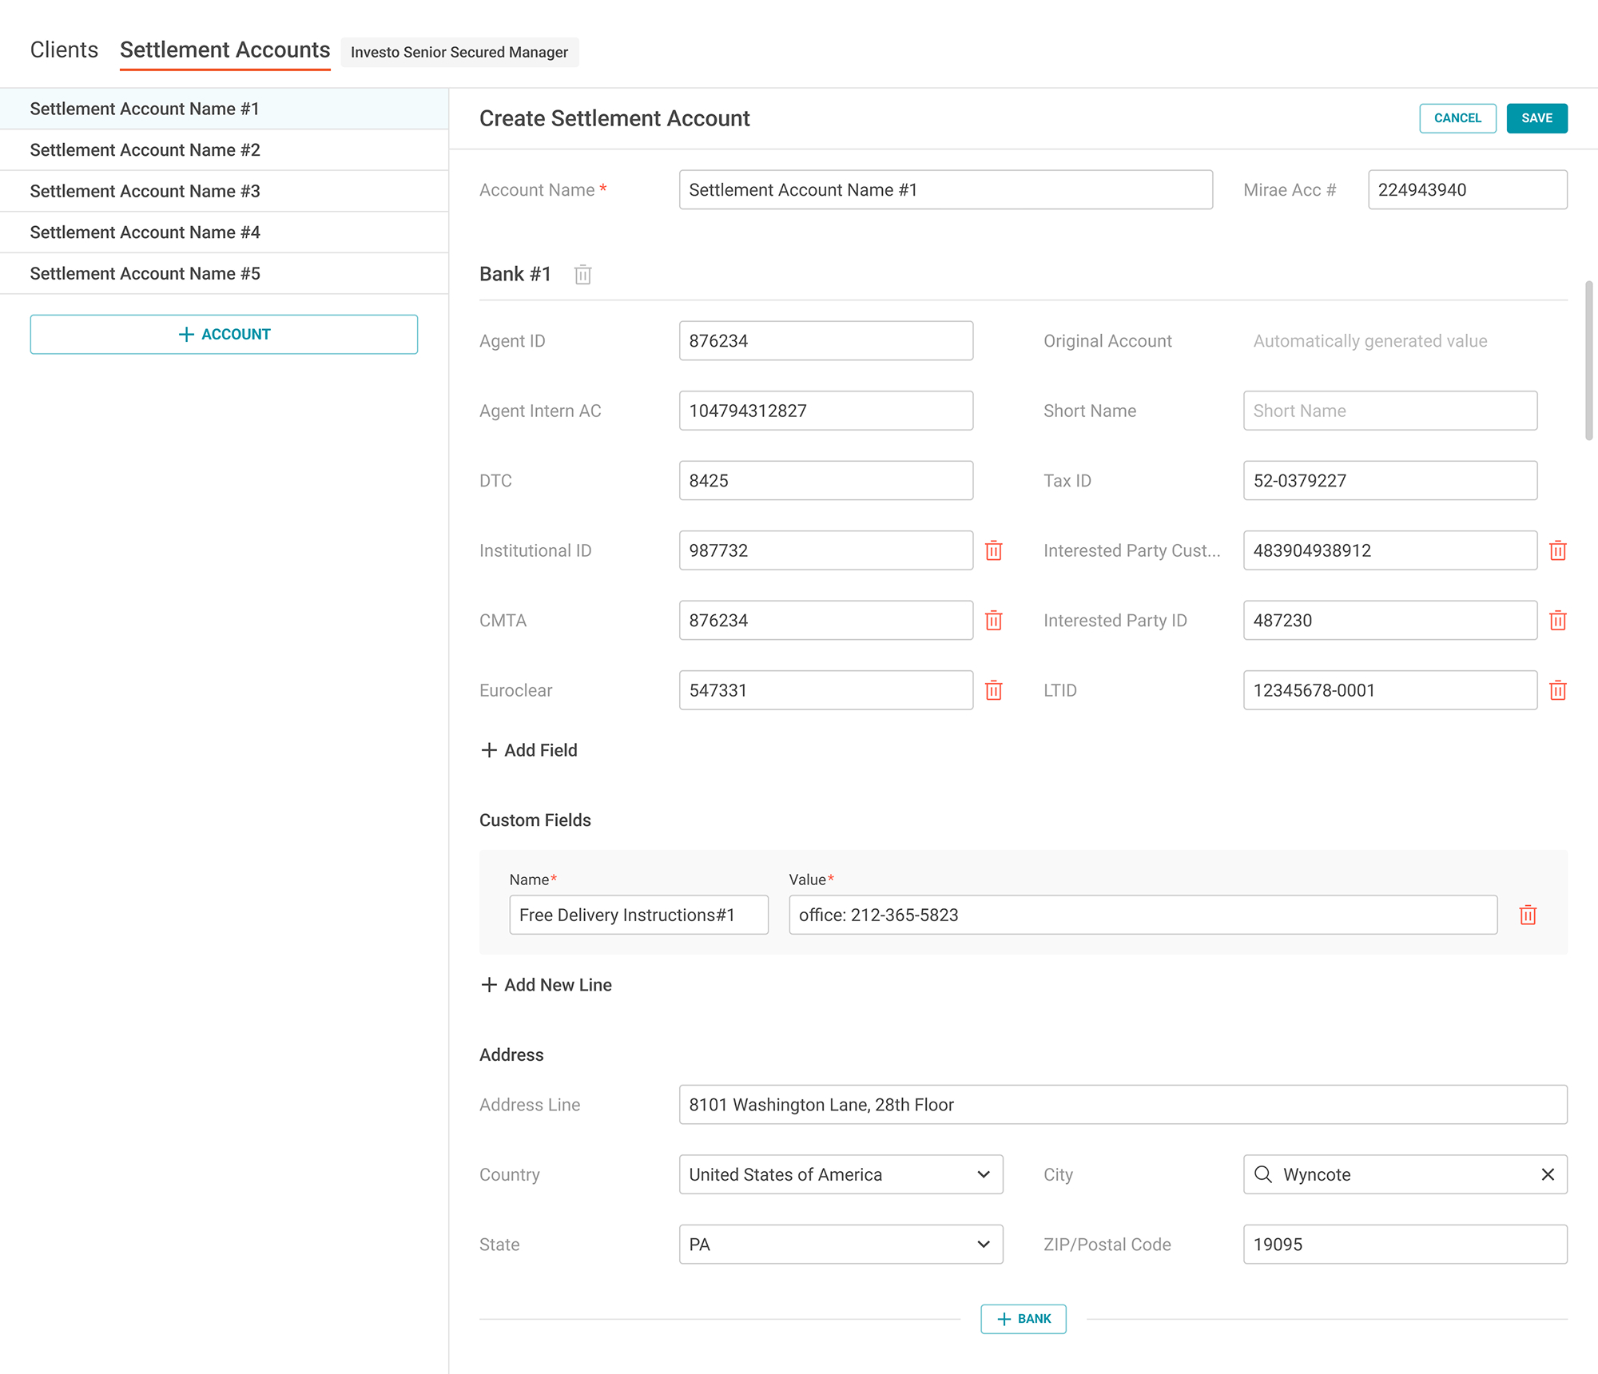Click the City search magnifier icon

click(x=1263, y=1174)
